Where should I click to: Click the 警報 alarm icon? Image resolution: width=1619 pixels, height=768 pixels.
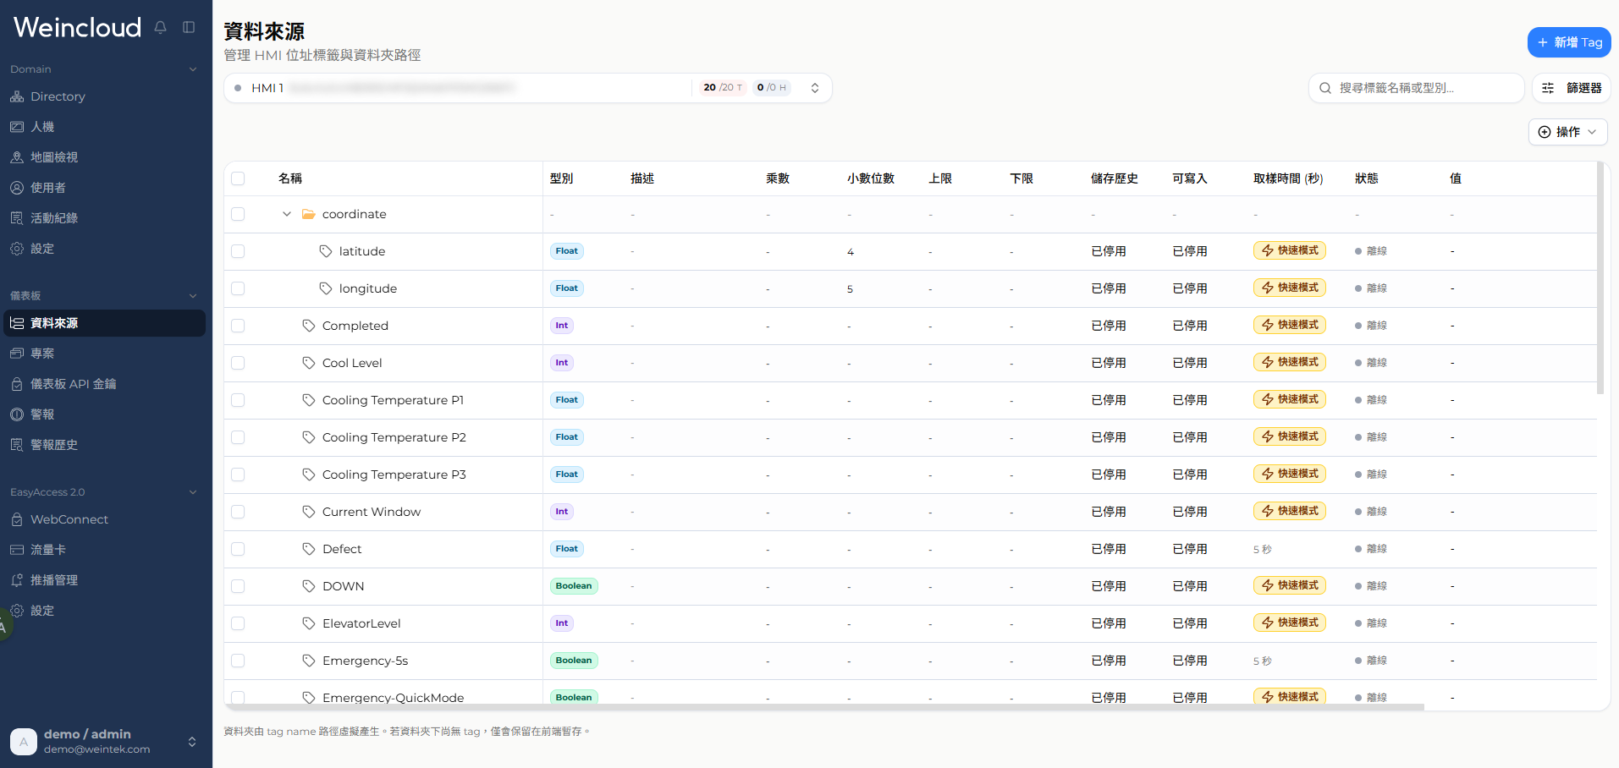click(x=17, y=414)
